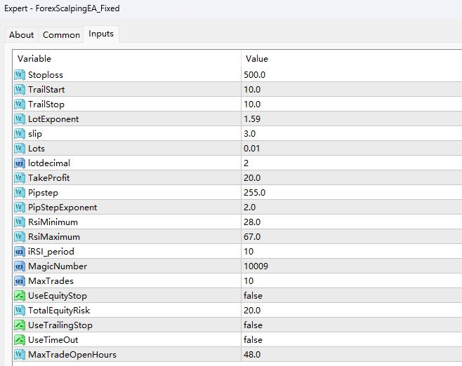Click the Variable column header
The height and width of the screenshot is (366, 462).
(x=126, y=59)
